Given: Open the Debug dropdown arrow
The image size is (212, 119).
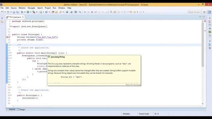Looking at the screenshot, I should point(25,12).
